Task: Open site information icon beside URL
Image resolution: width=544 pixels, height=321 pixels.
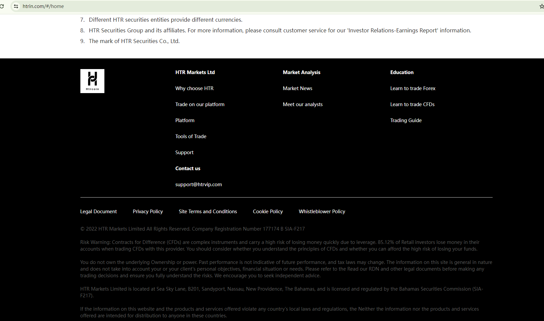Action: (16, 6)
